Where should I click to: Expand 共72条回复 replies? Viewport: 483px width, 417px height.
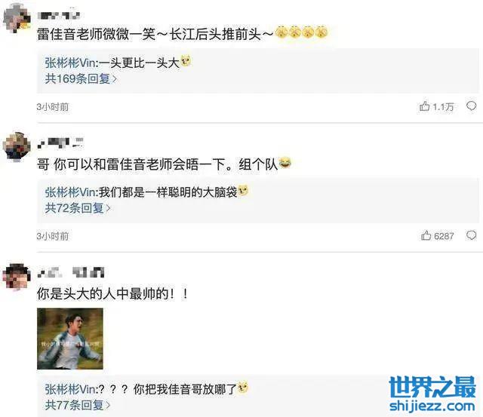(78, 208)
